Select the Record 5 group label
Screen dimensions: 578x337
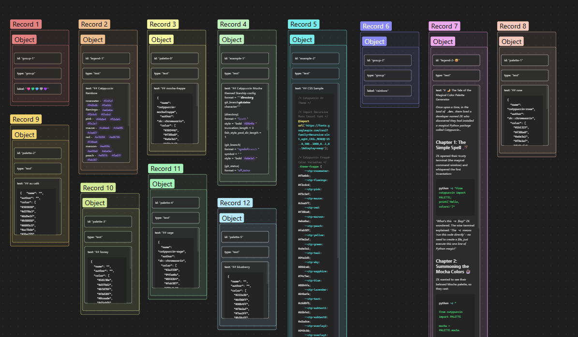pos(304,24)
